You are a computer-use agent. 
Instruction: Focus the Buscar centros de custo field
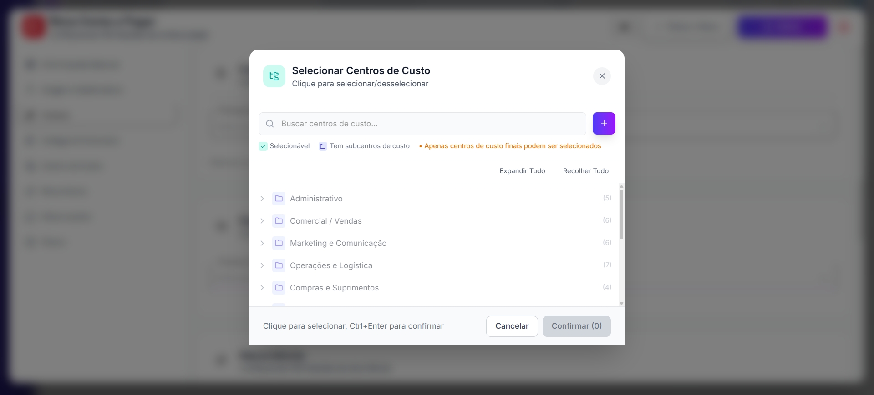tap(422, 124)
